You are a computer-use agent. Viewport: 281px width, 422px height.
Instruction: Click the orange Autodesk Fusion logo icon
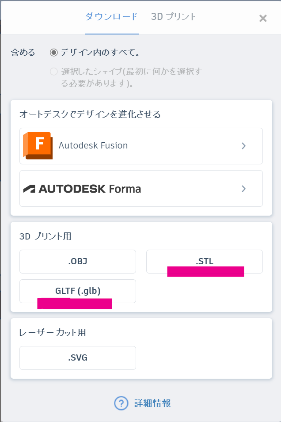38,145
